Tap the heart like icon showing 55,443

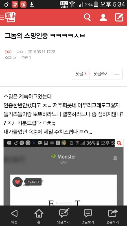[17, 182]
